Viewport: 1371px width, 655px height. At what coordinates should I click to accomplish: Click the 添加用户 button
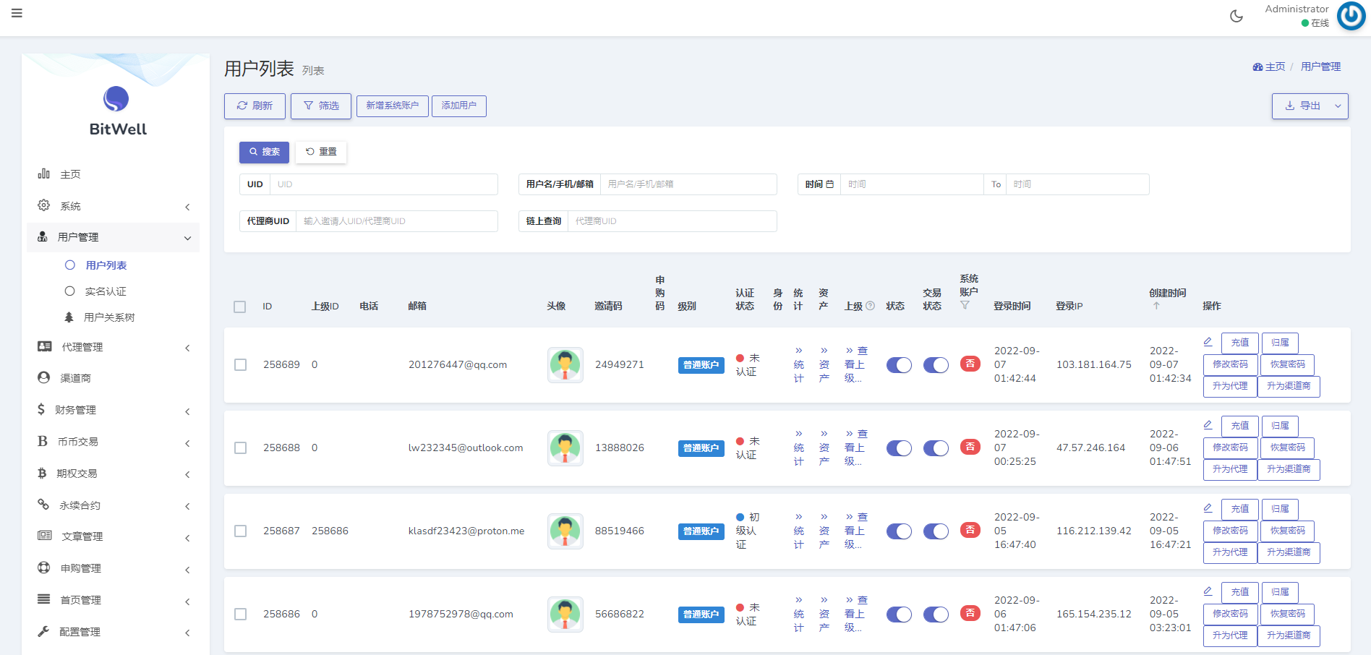click(459, 106)
